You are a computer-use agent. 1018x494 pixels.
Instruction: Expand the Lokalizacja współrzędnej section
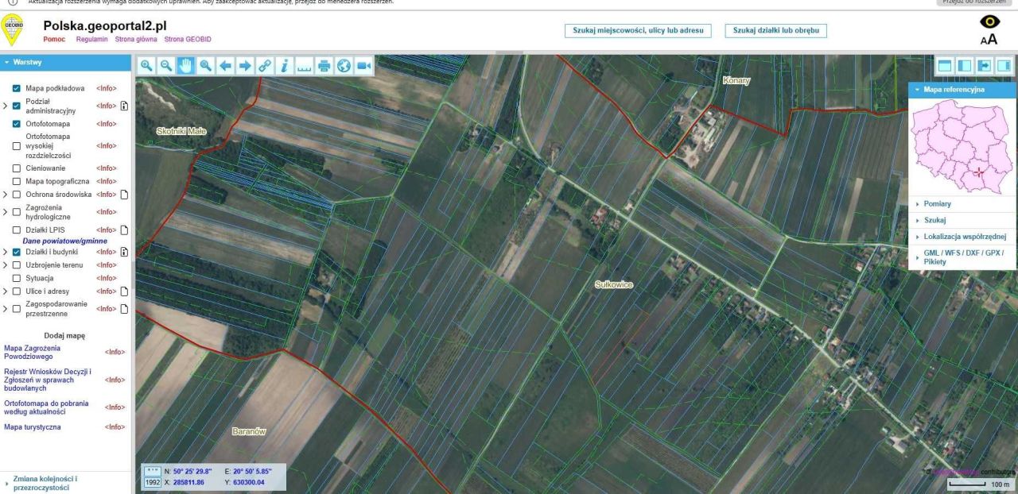tap(962, 236)
